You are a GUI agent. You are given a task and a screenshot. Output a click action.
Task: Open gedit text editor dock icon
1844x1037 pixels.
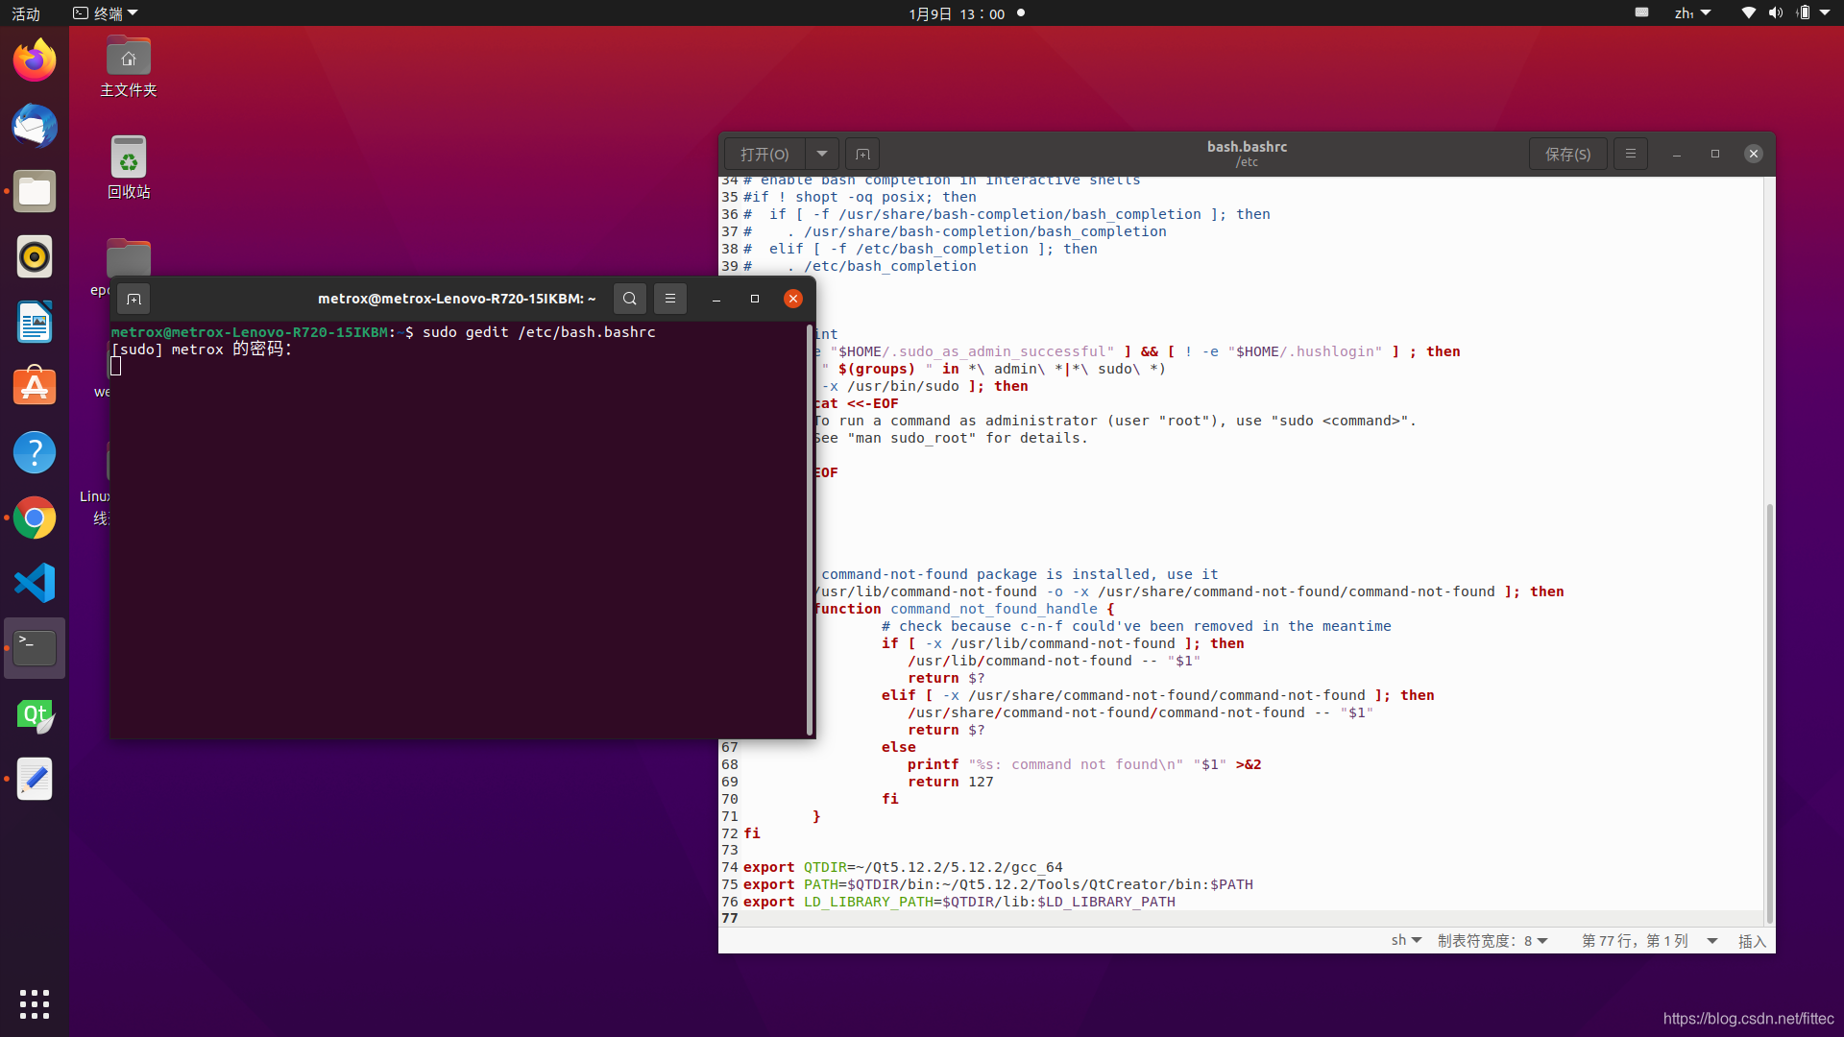(x=35, y=779)
